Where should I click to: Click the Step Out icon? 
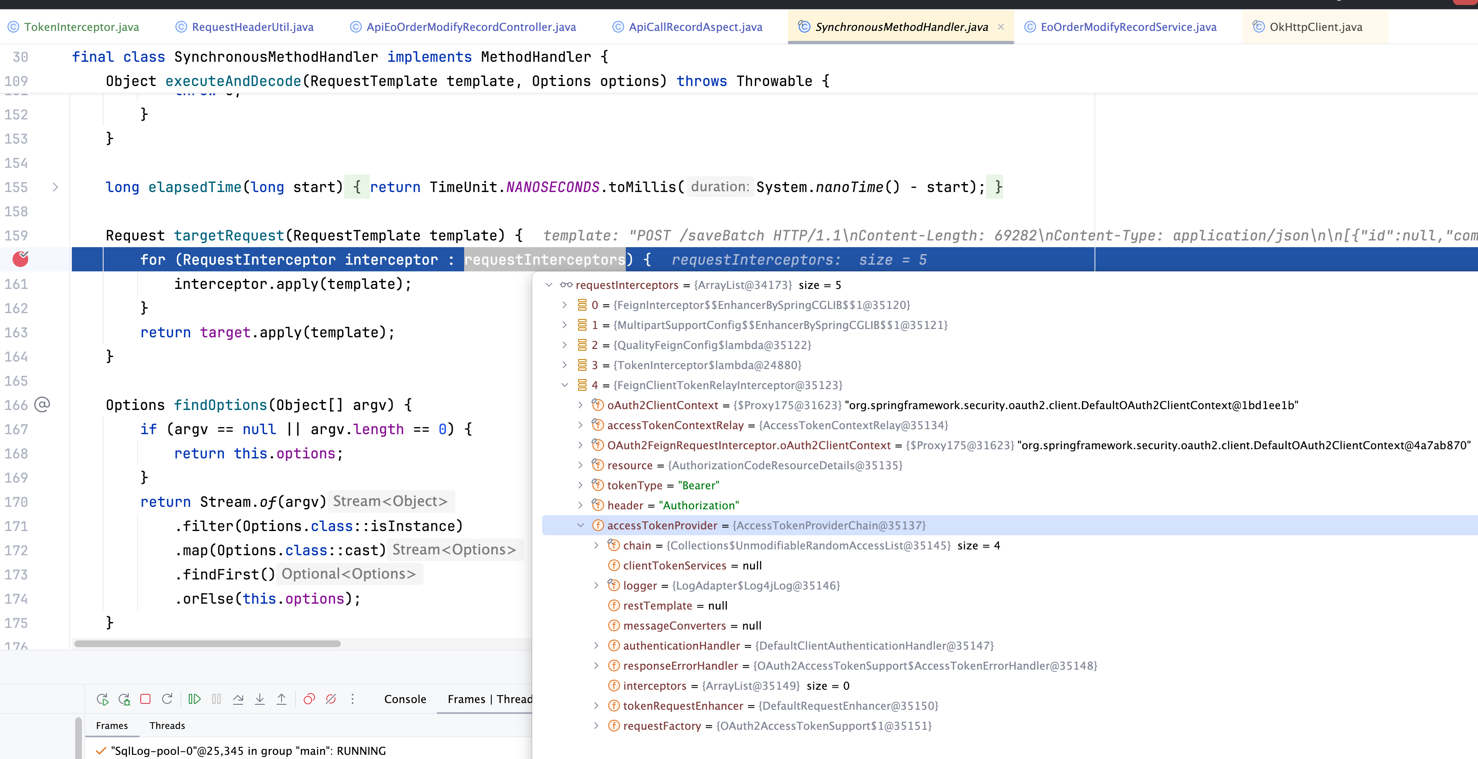coord(282,699)
